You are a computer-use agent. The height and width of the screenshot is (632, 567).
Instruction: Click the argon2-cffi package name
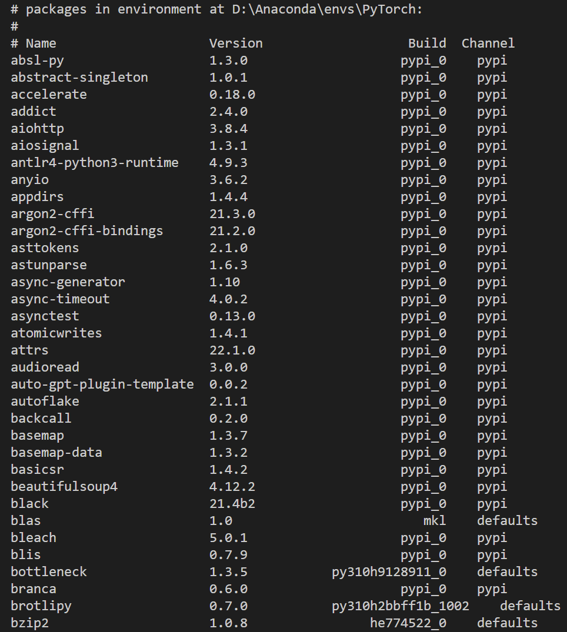click(52, 213)
